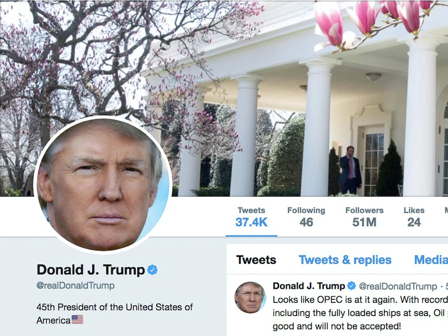This screenshot has width=448, height=336.
Task: Open the large circular profile photo
Action: point(103,185)
